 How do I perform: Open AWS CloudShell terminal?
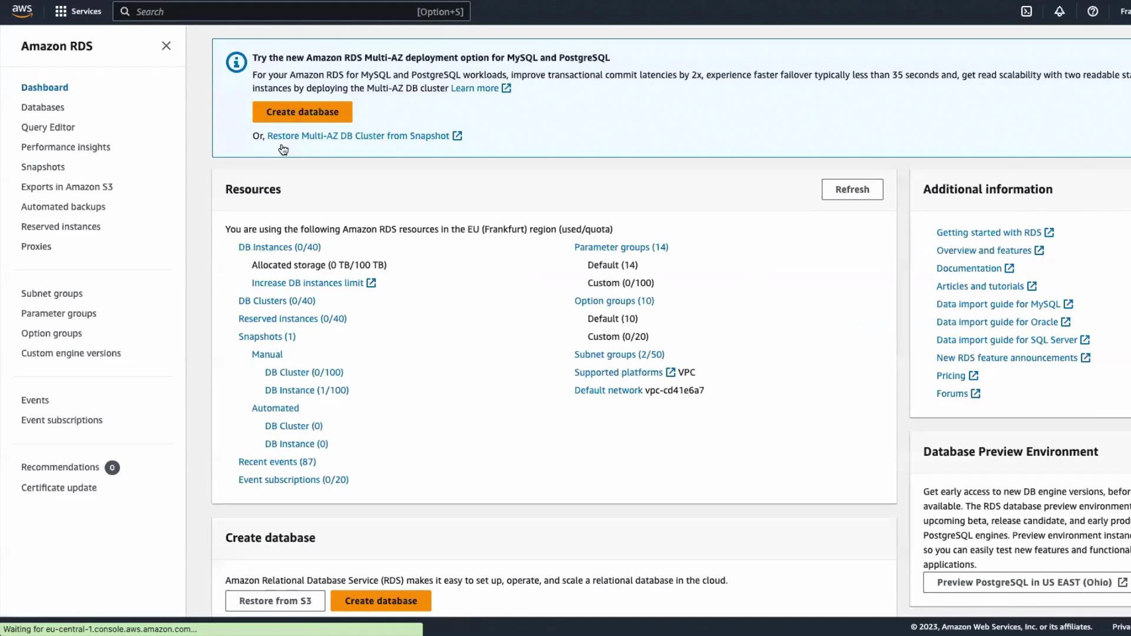tap(1026, 11)
